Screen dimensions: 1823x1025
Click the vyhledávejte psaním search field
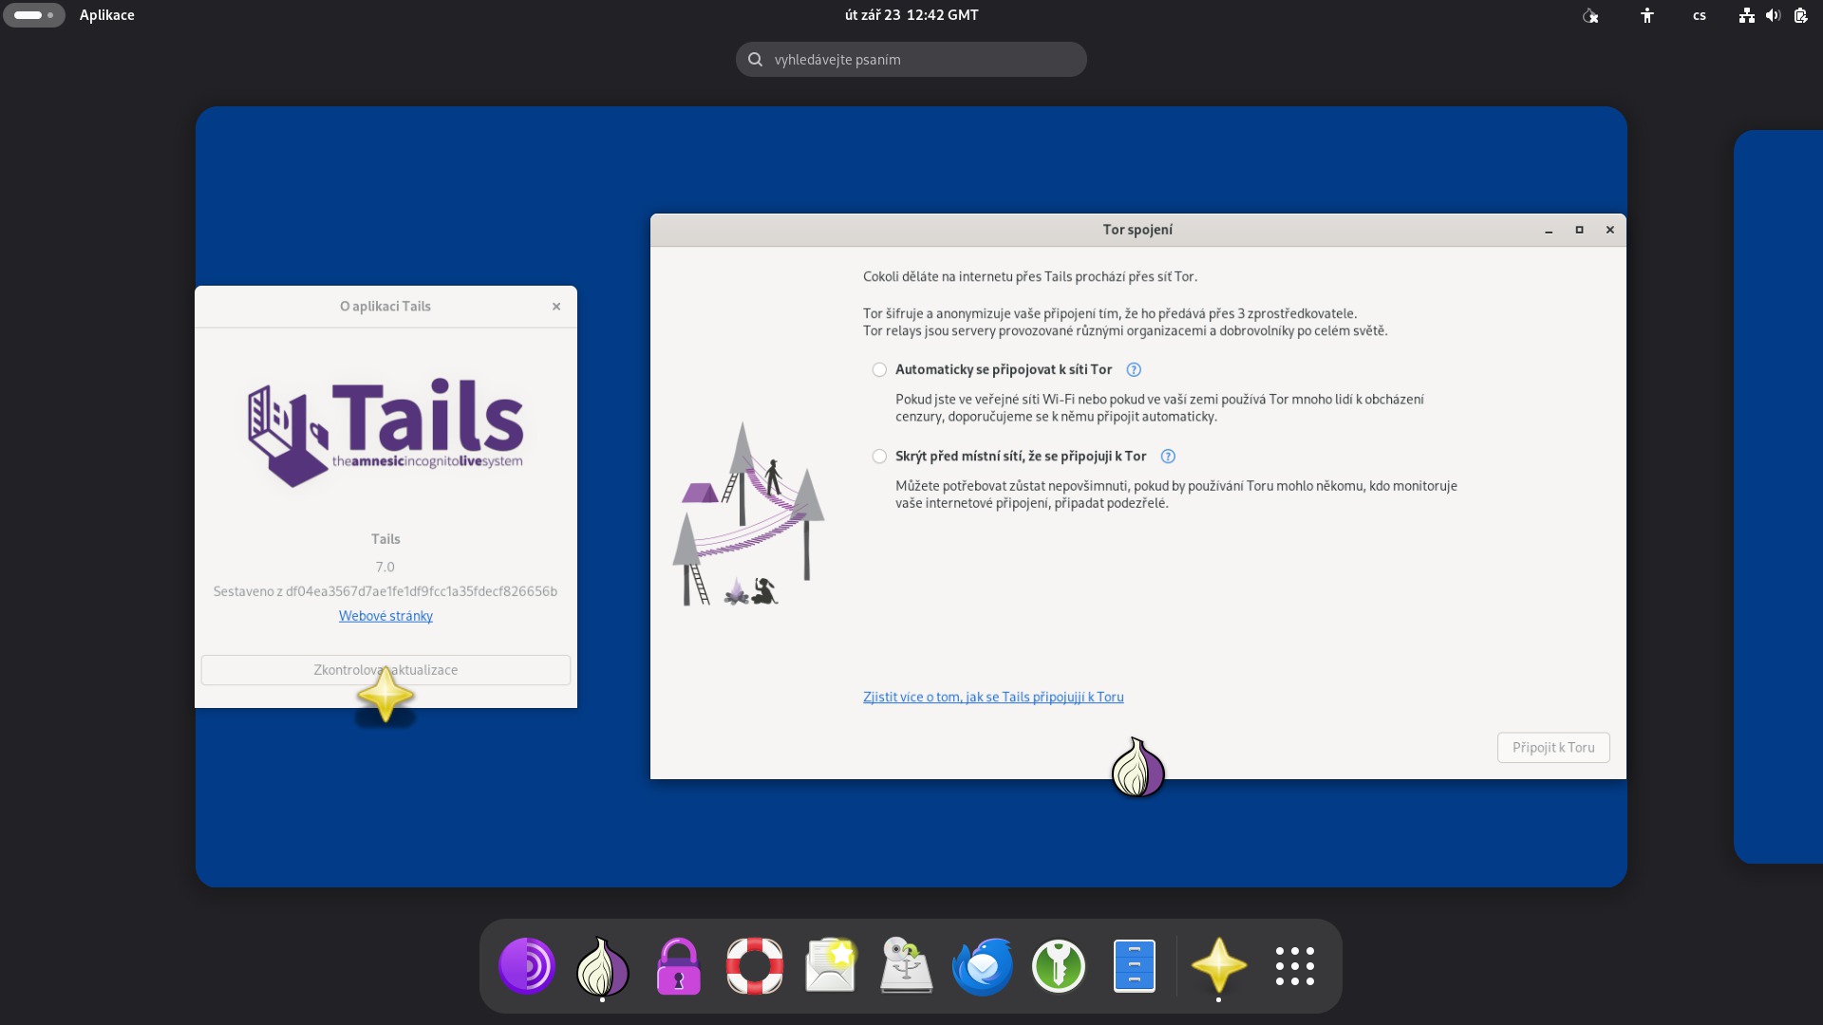point(911,60)
